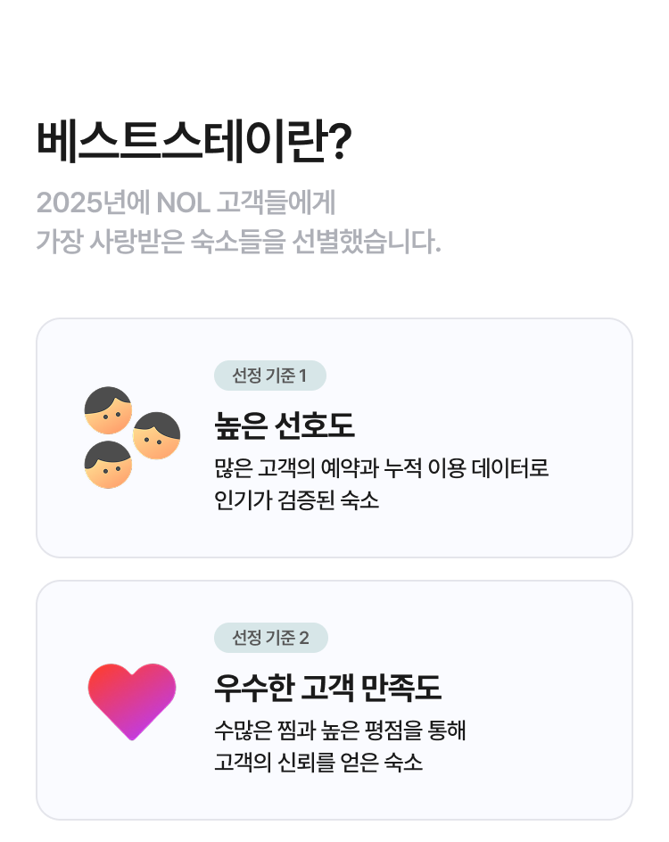Click the right-side face in the people icon
669x842 pixels.
tap(157, 435)
